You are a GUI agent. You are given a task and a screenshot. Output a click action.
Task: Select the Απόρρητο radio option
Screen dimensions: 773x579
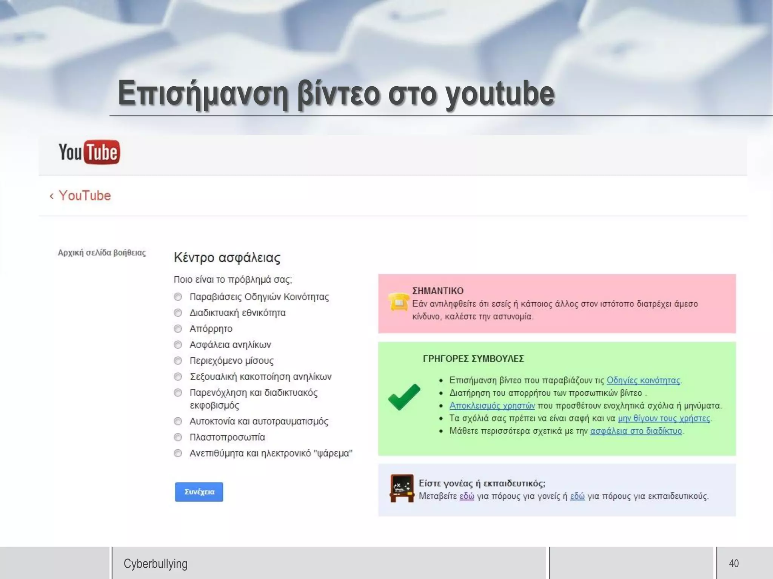coord(178,329)
